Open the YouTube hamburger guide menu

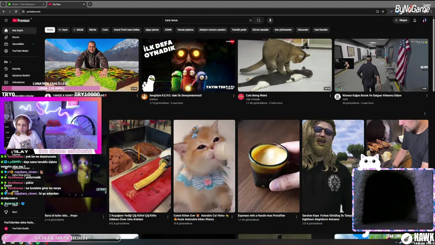(6, 20)
